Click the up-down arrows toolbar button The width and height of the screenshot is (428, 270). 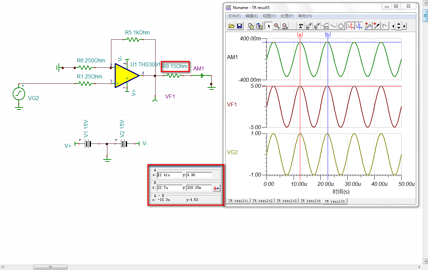pos(399,26)
